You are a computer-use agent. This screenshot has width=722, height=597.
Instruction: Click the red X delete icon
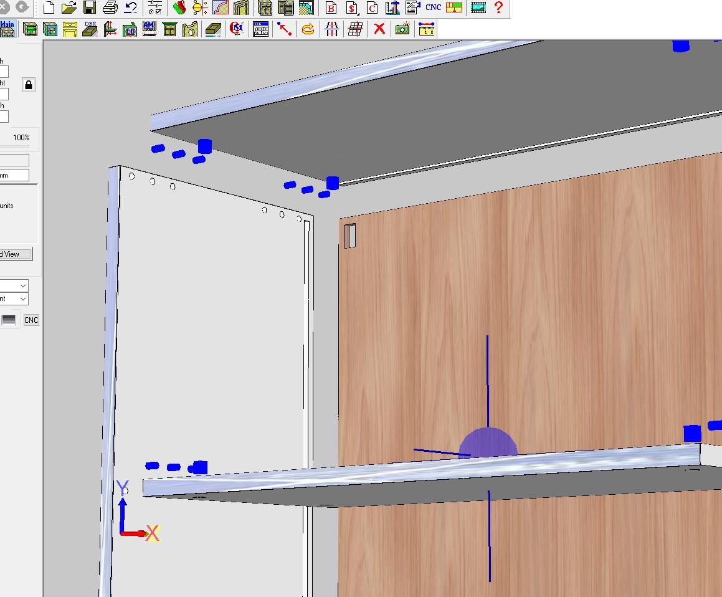[379, 29]
